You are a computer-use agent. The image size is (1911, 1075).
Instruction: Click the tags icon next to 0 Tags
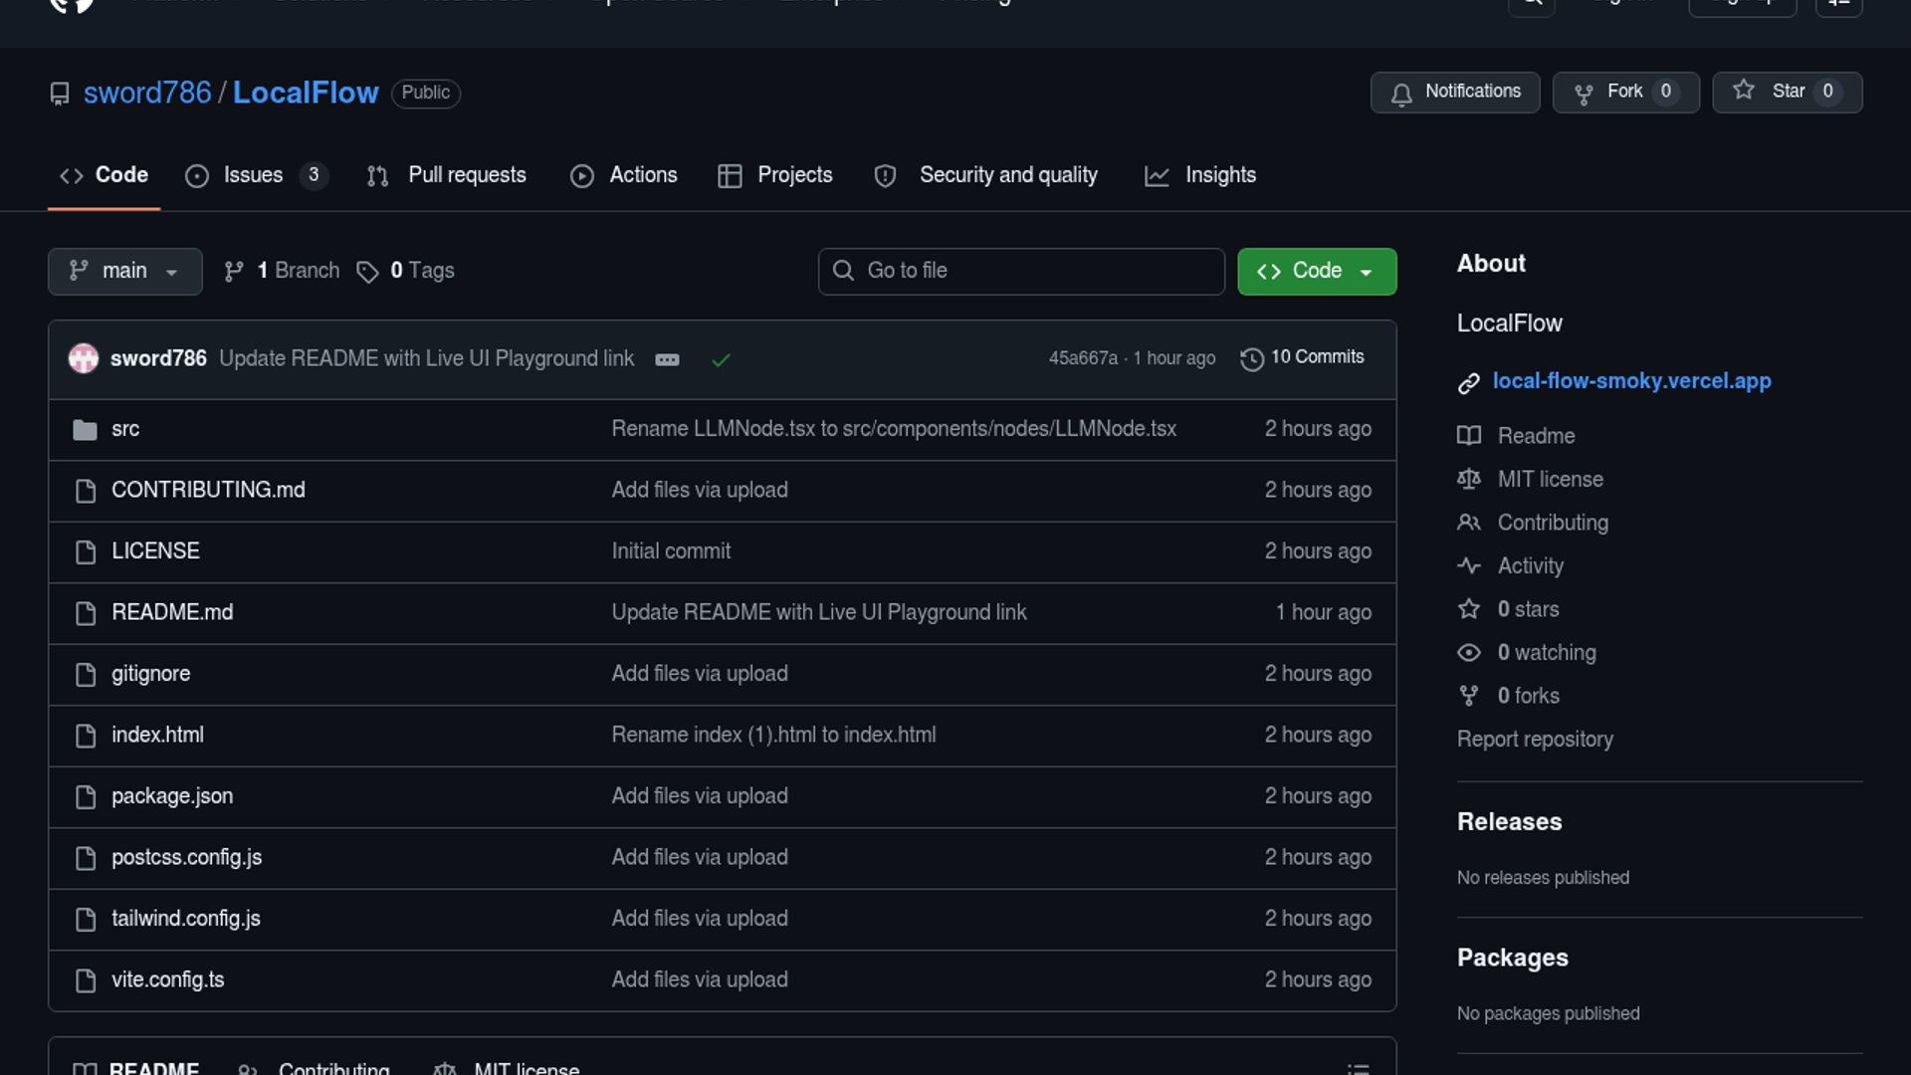click(x=367, y=272)
